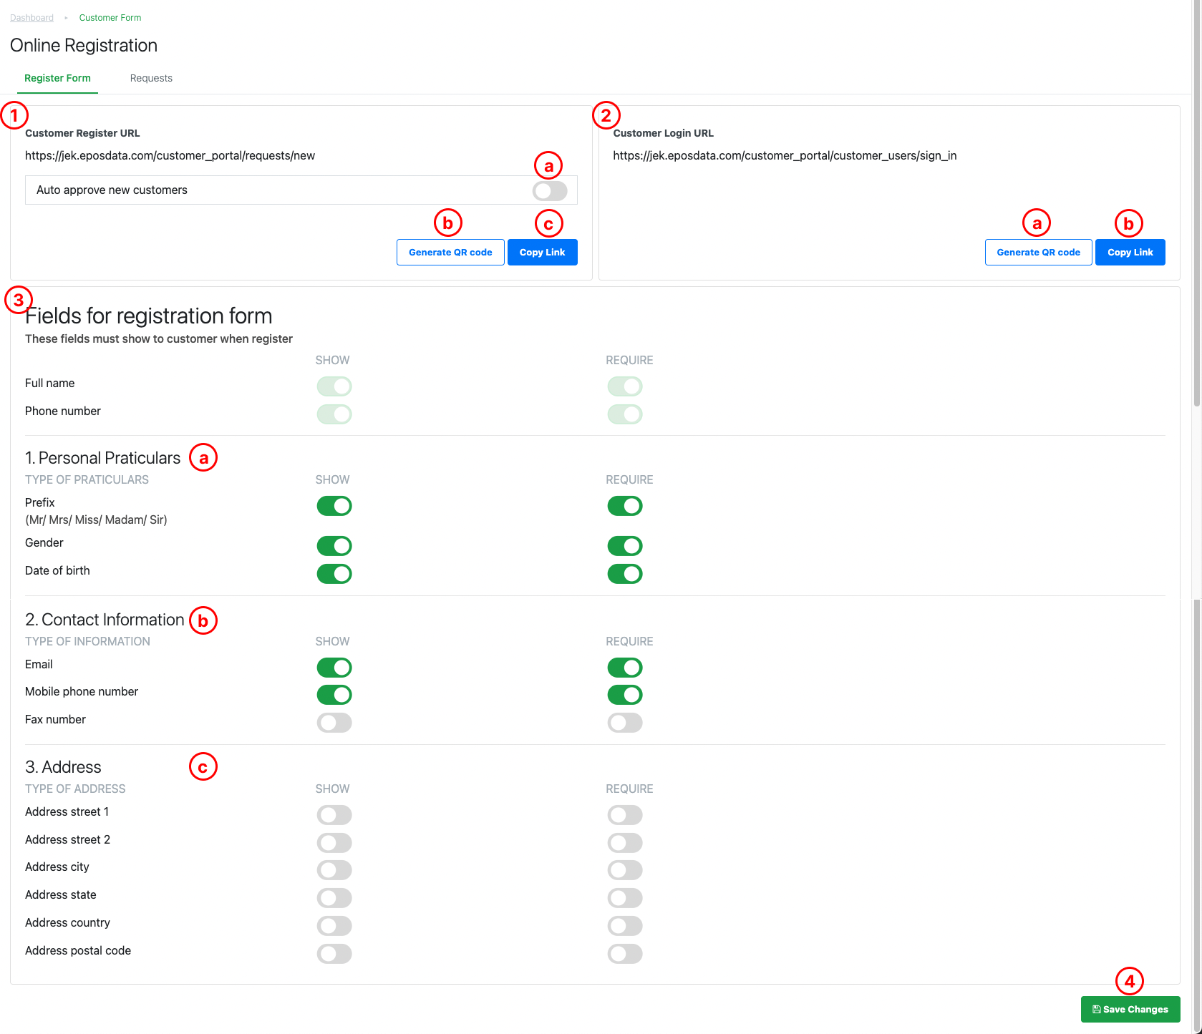
Task: Disable Show for Gender field
Action: click(334, 546)
